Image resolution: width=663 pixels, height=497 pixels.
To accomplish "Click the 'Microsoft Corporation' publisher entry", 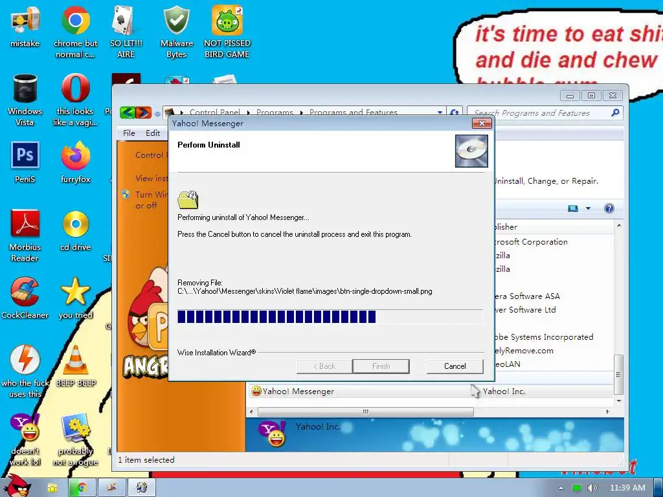I will point(531,242).
